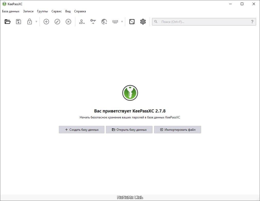Open the "База данных" menu
The height and width of the screenshot is (201, 260).
coord(11,11)
